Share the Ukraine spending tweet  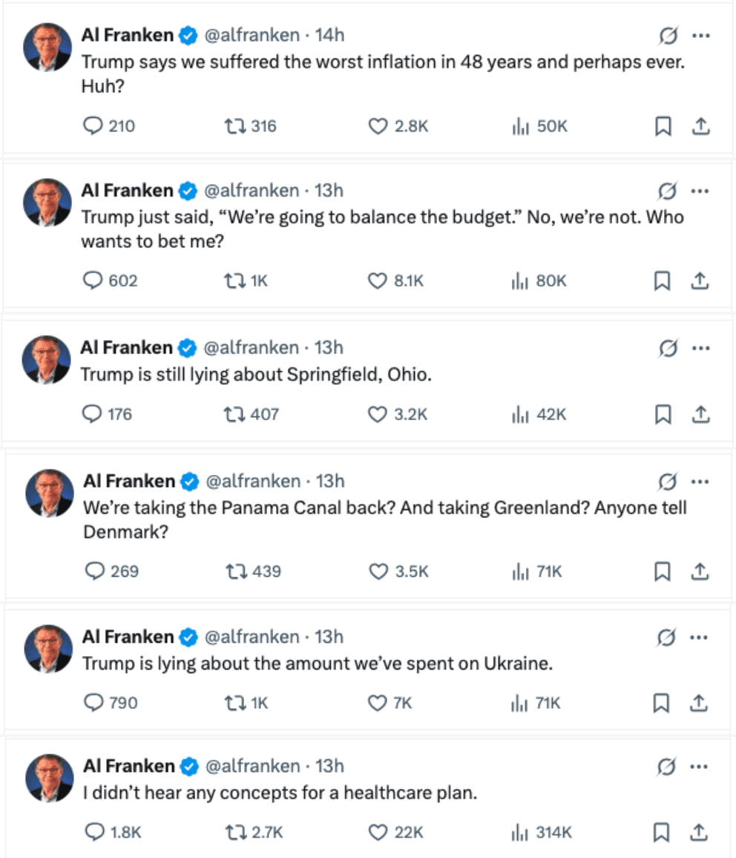coord(700,703)
